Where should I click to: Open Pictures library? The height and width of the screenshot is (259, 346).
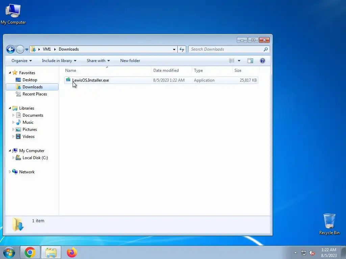coord(30,129)
